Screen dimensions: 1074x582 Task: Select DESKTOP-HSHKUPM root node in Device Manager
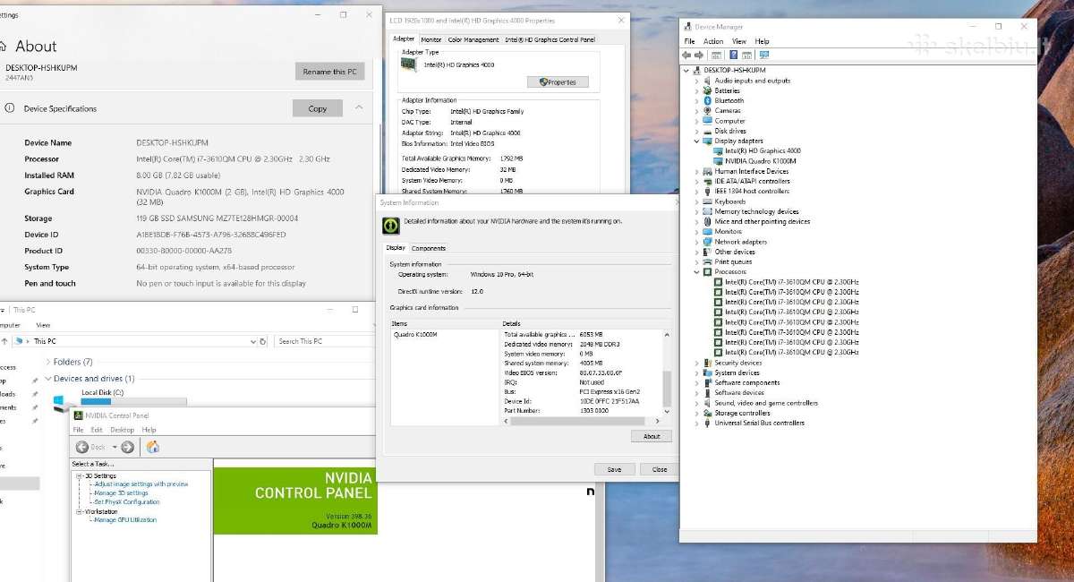click(735, 70)
